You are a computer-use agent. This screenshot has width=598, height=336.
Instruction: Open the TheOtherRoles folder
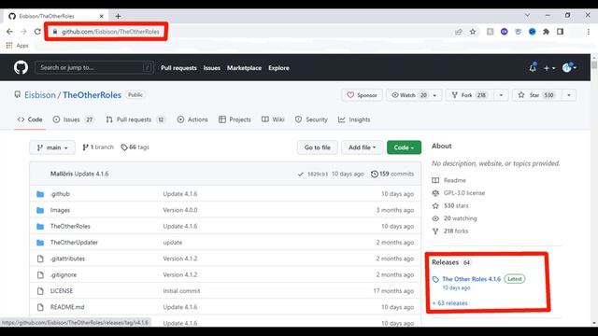pos(70,226)
